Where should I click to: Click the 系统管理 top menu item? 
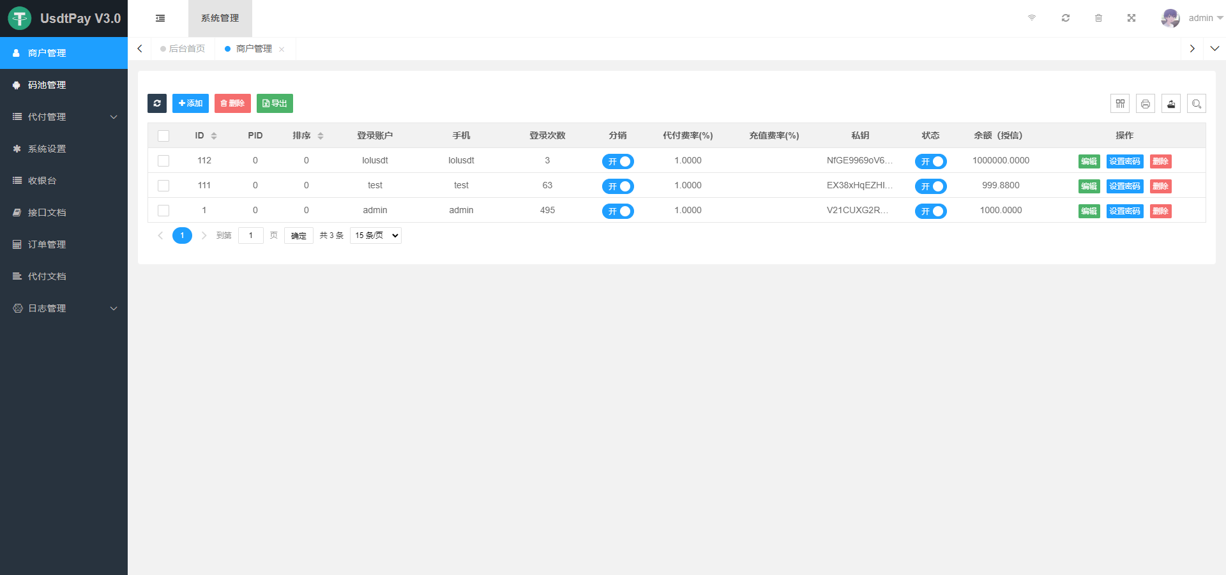[219, 18]
